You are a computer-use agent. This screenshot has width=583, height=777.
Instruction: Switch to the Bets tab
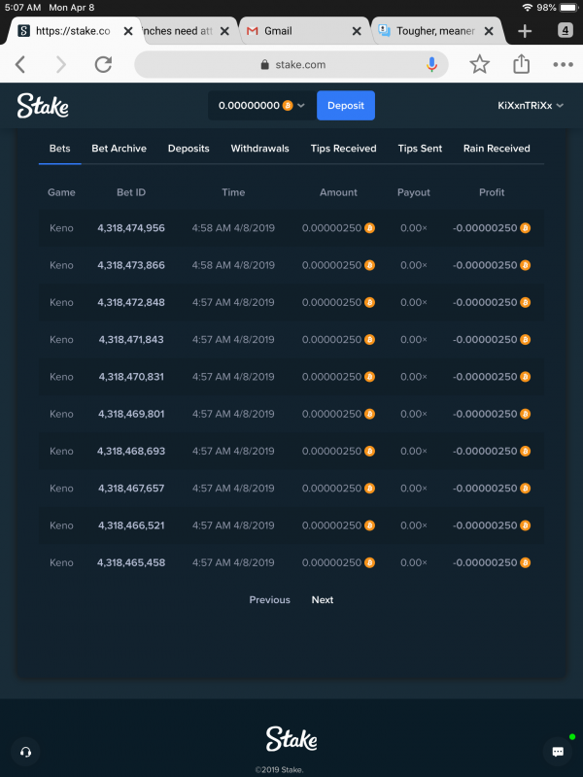[x=60, y=149]
